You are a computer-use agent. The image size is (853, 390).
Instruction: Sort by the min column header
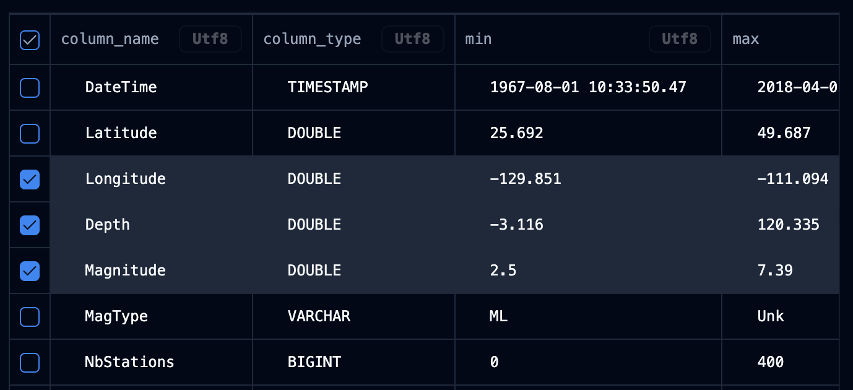(x=478, y=38)
